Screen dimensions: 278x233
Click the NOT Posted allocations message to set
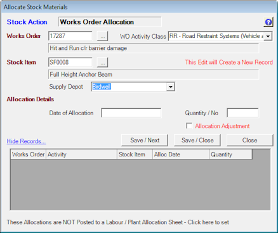tap(118, 222)
